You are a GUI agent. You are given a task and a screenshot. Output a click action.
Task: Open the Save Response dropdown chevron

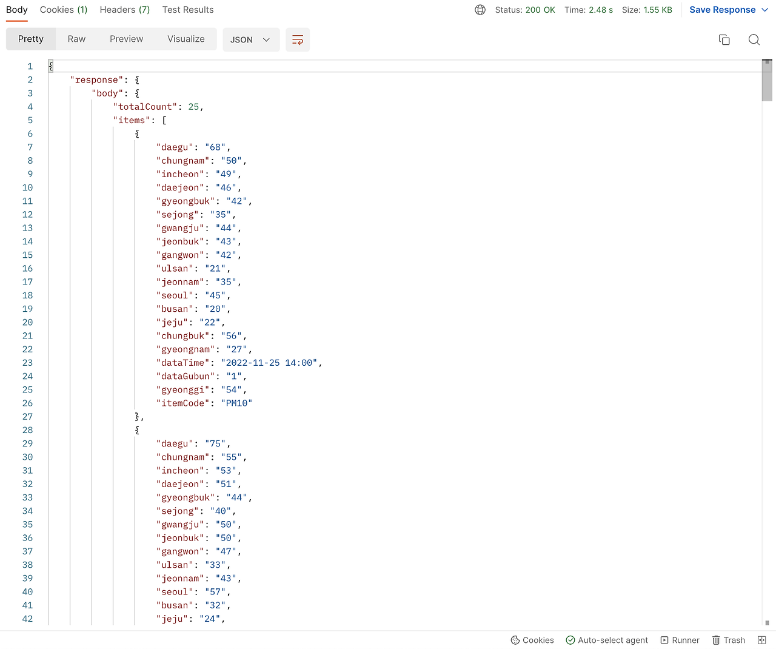click(x=765, y=10)
